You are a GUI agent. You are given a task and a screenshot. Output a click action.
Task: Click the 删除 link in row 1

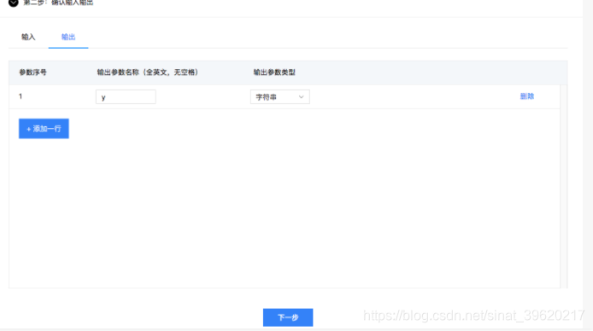527,96
